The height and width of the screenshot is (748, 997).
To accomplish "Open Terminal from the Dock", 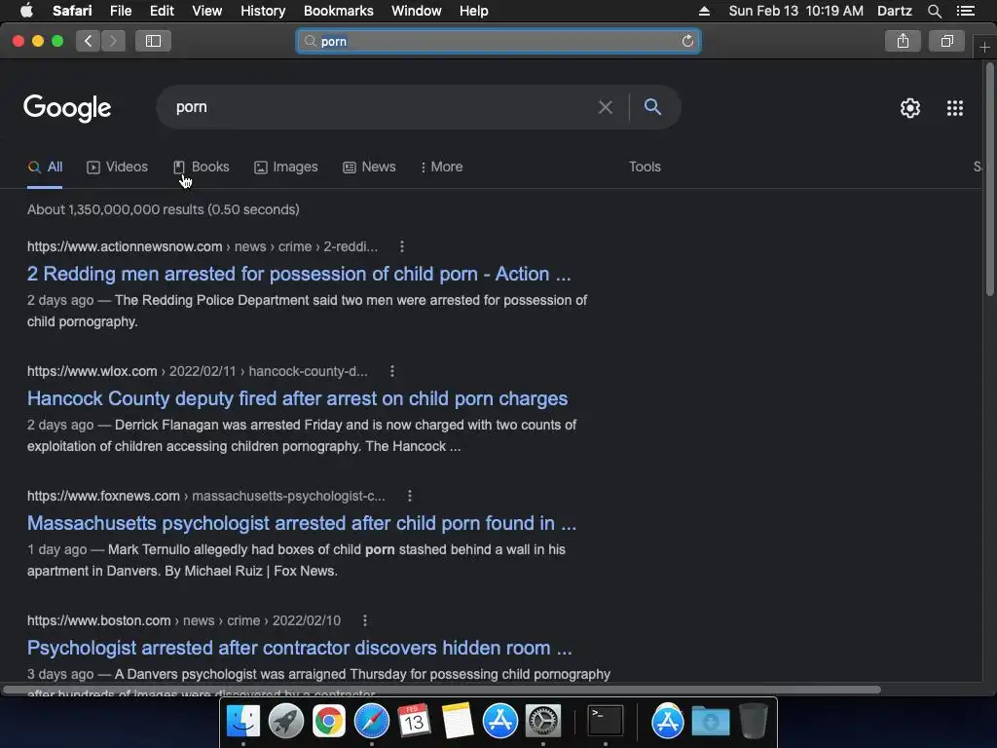I will coord(605,722).
